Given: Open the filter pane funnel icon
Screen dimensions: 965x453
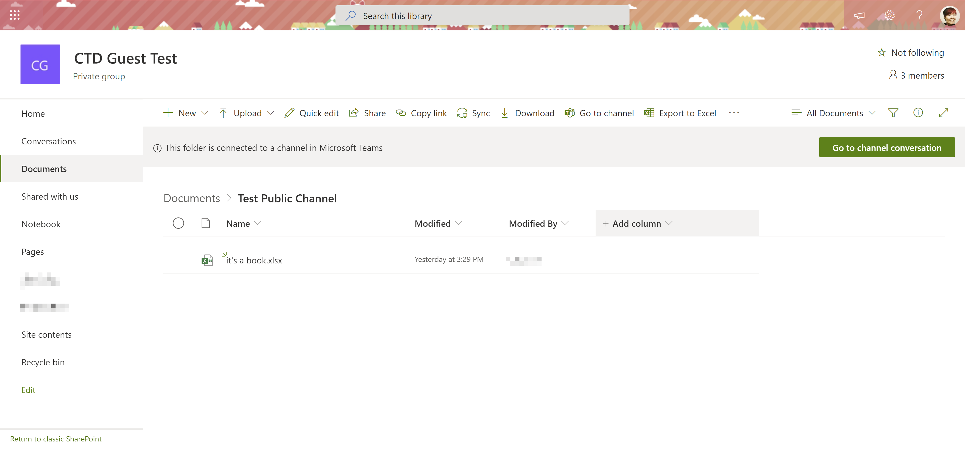Looking at the screenshot, I should click(893, 113).
